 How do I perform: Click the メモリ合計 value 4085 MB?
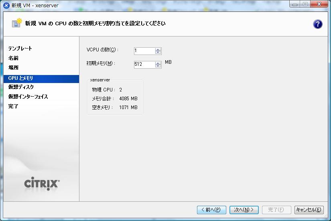pos(128,99)
